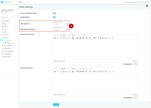Insert link in the order remark editor

110,38
